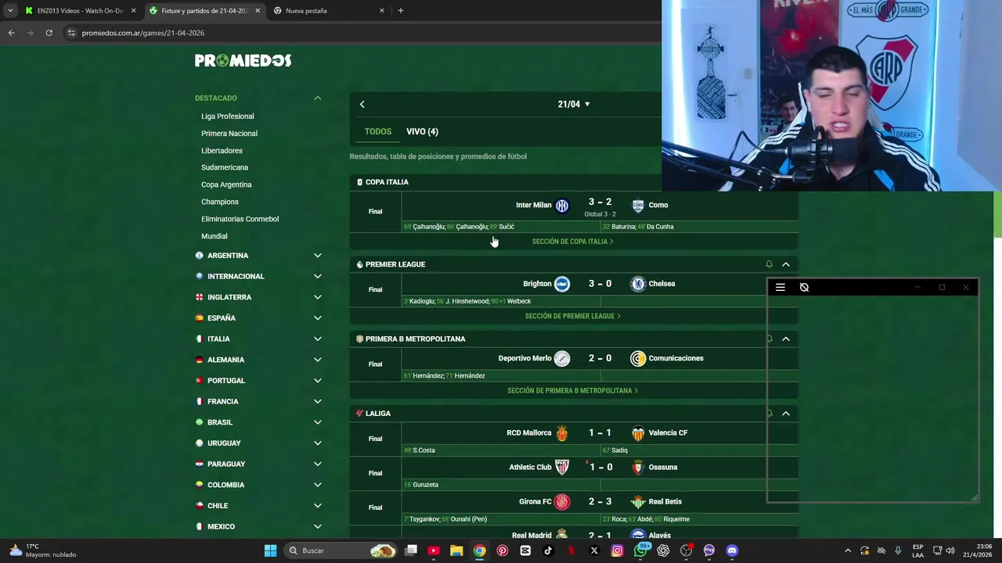
Task: Open the RCD Mallorca club crest
Action: point(562,433)
